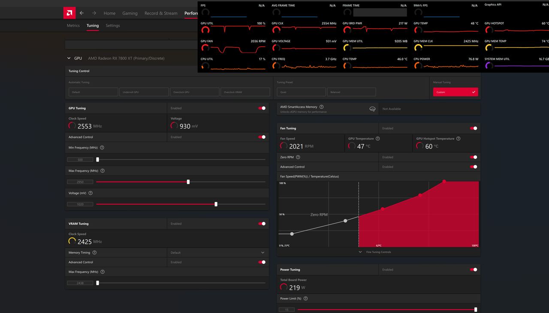Screen dimensions: 549x313
Task: Select the Balanced tuning preset
Action: 351,92
